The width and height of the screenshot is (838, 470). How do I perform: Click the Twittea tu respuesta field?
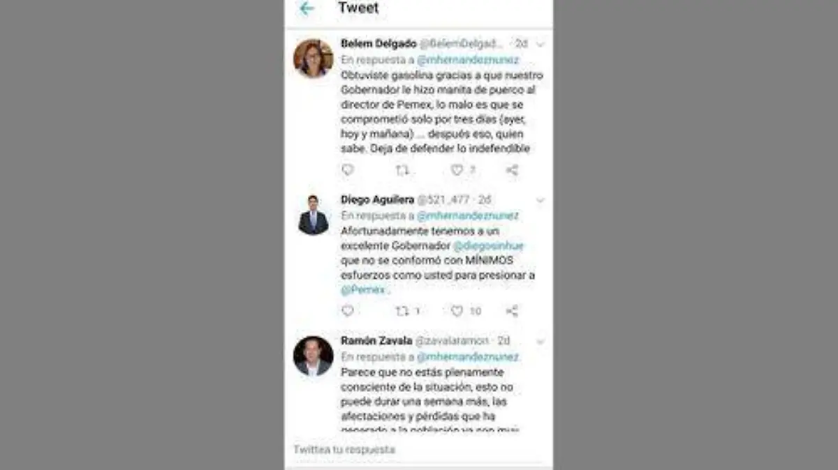click(418, 450)
